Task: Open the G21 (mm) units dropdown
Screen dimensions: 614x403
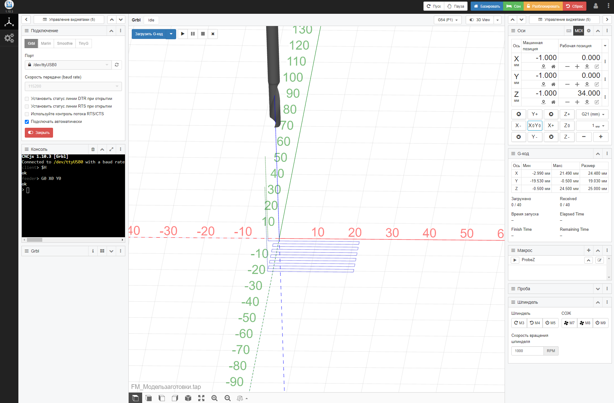Action: click(592, 114)
